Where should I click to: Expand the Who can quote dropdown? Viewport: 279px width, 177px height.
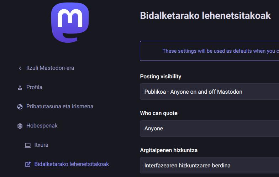[209, 129]
